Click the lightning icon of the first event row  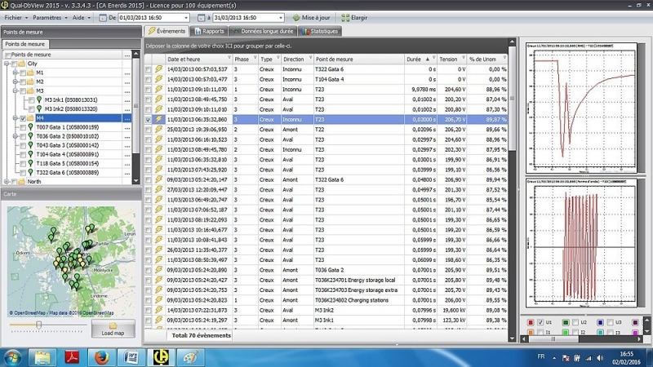point(159,70)
